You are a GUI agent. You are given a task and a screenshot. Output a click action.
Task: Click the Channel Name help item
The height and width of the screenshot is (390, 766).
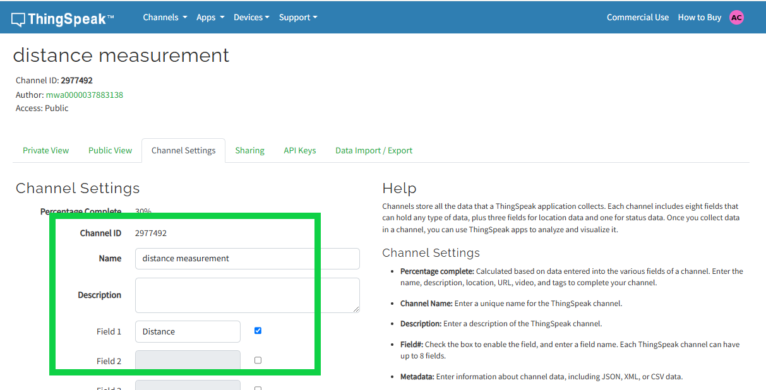click(512, 304)
